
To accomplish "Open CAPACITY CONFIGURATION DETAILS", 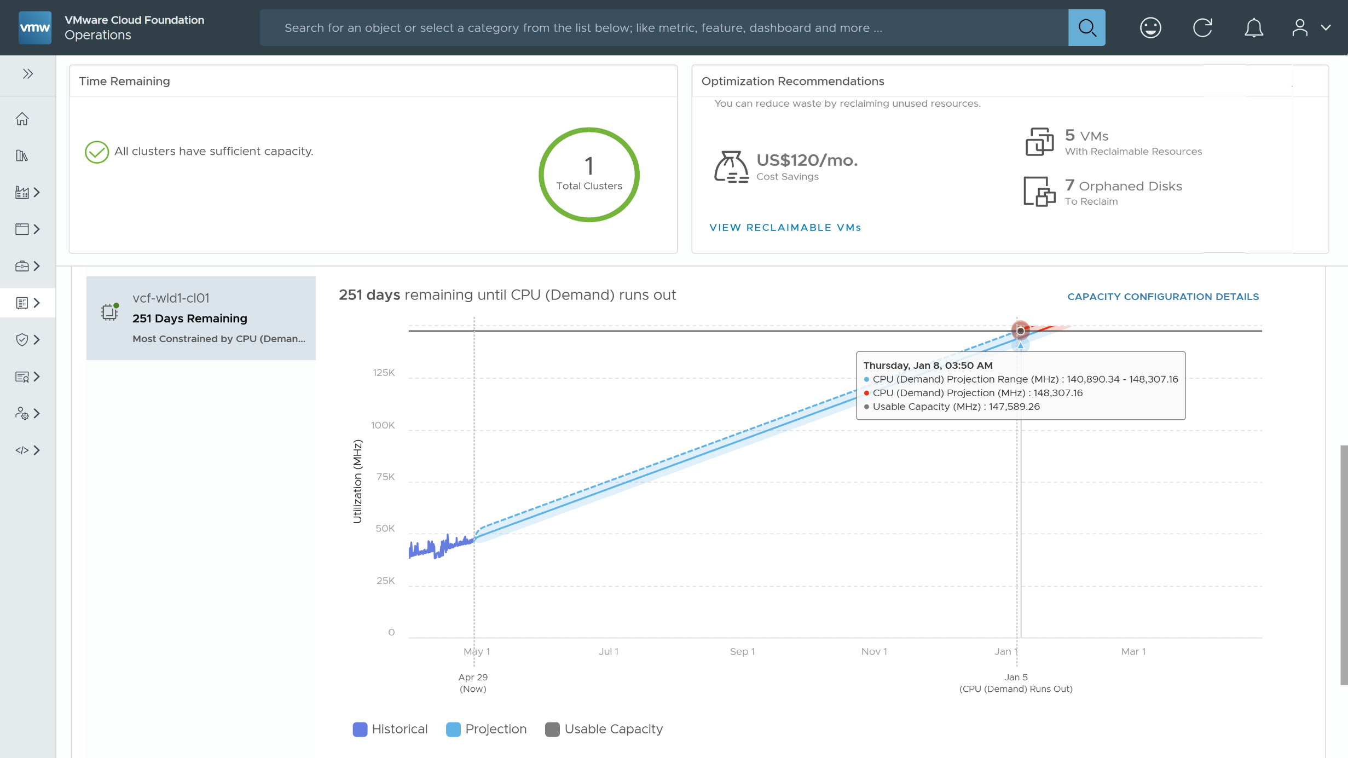I will (x=1163, y=296).
